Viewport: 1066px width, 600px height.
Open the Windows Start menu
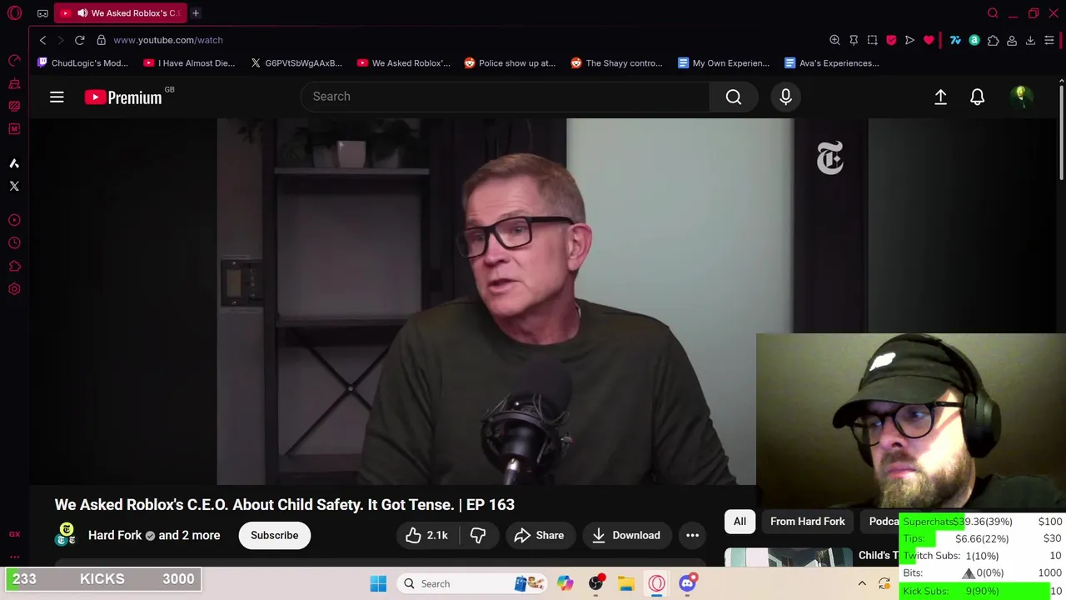(x=378, y=583)
